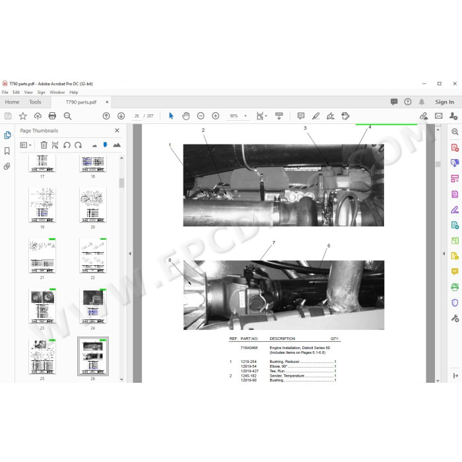Send file by email icon
Screen dimensions: 462x462
pos(439,116)
